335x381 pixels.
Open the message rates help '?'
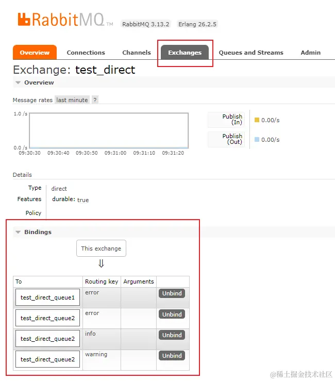coord(95,100)
